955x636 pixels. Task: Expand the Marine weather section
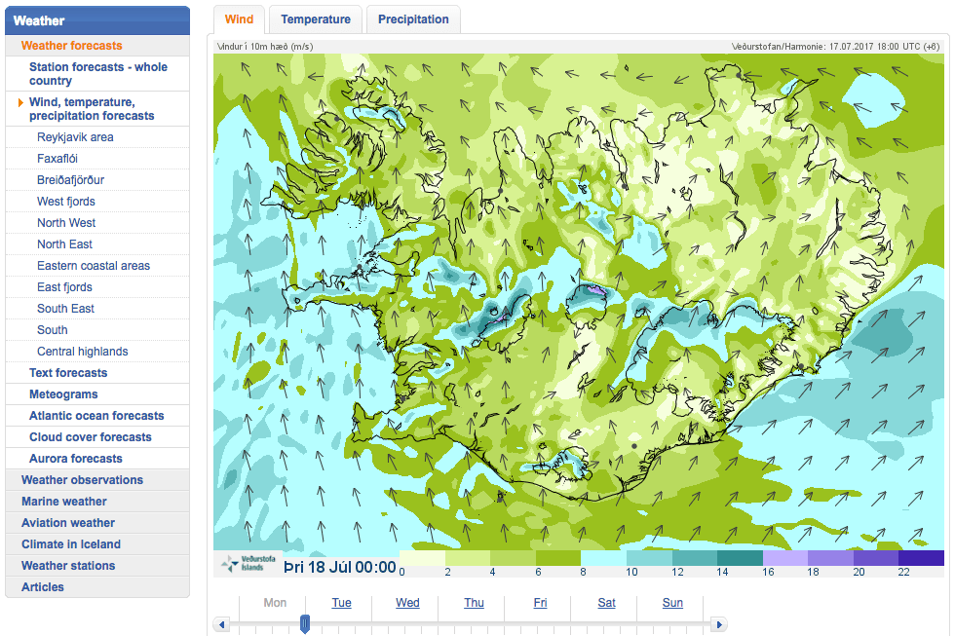click(64, 502)
